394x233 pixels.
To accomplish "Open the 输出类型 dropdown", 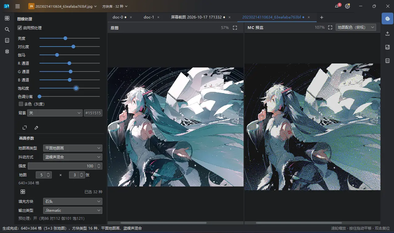I will (72, 210).
